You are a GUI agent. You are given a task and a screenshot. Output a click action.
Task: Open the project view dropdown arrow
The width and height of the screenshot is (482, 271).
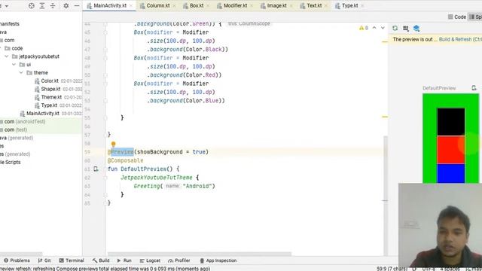[x=7, y=6]
